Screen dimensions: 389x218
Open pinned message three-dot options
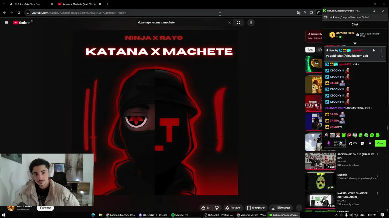pos(382,51)
